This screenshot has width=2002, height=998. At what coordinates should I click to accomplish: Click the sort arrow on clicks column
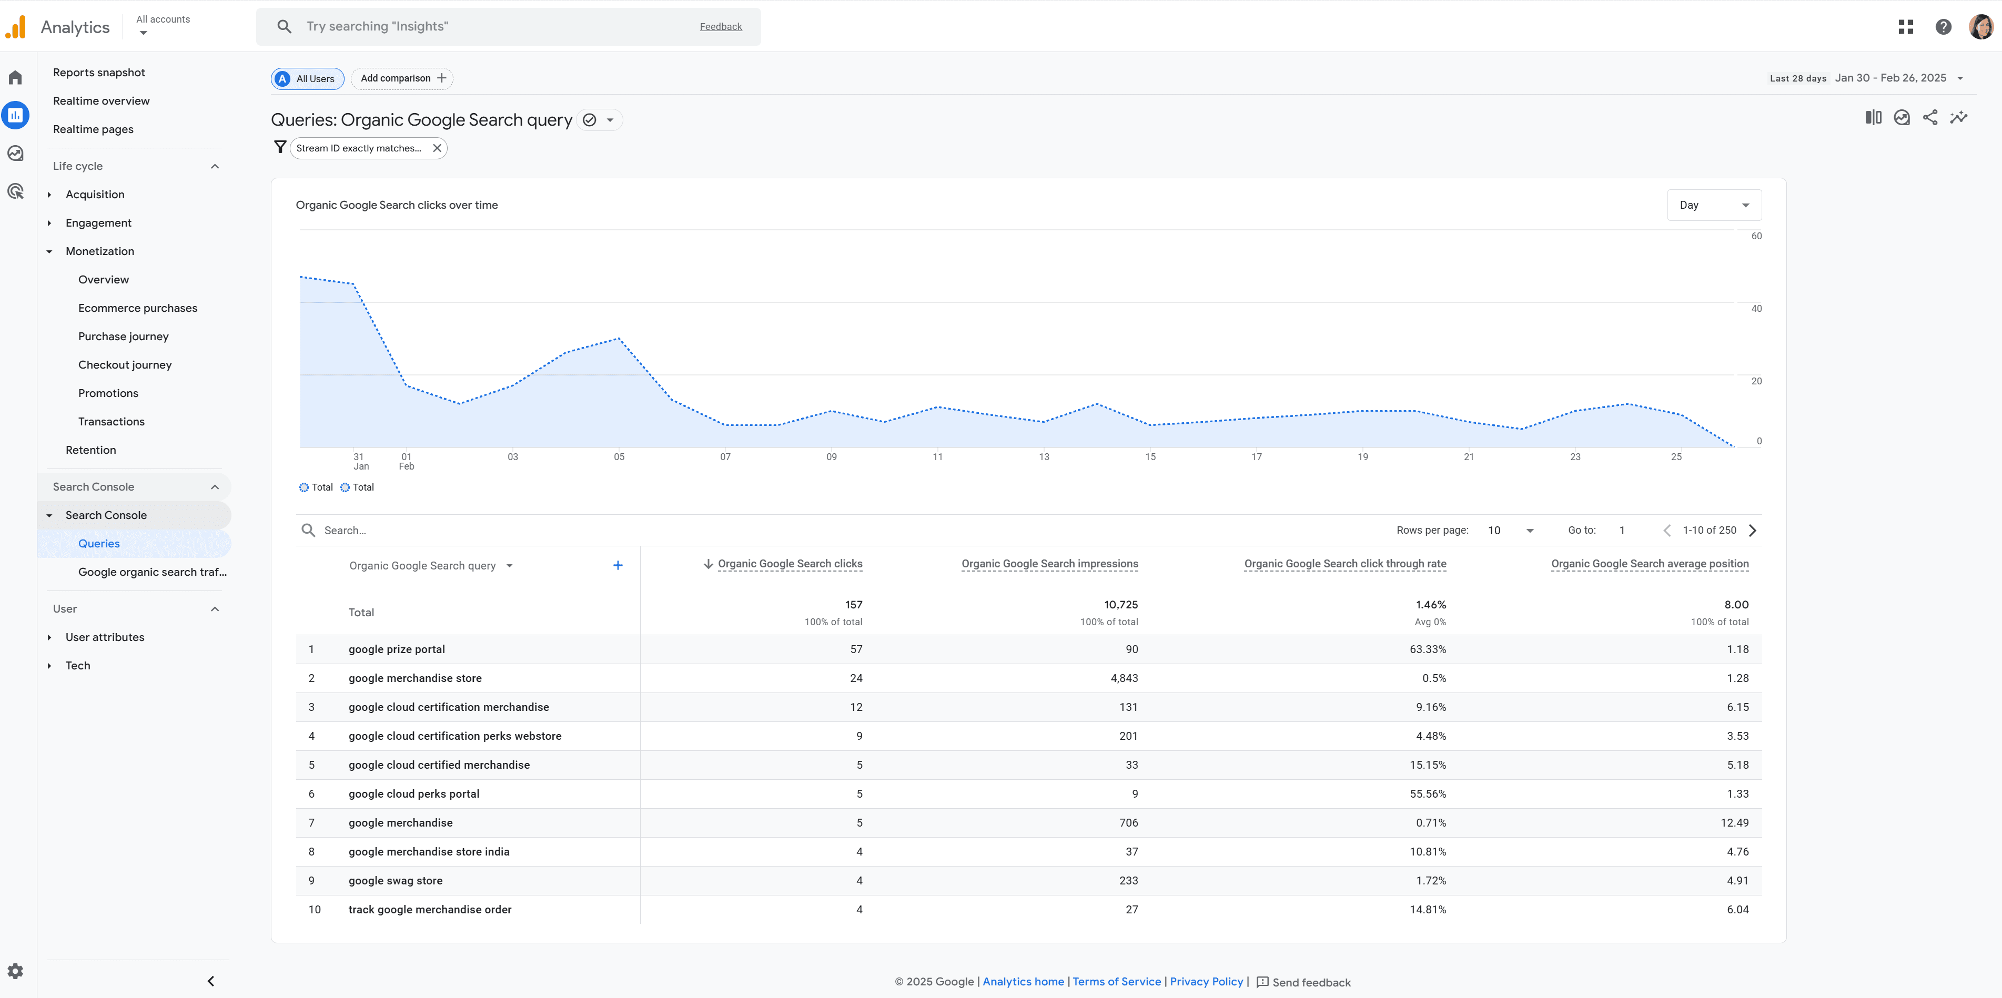click(708, 564)
